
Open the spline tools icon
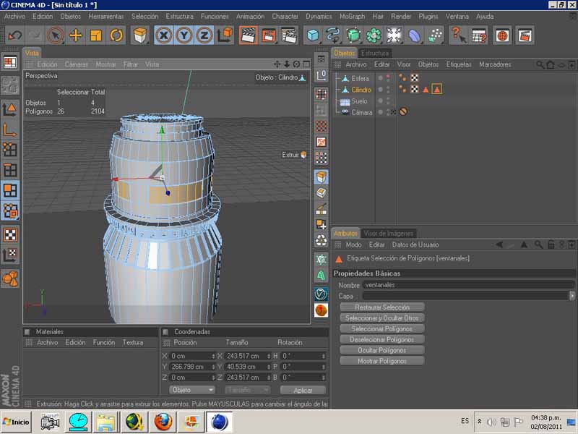tap(333, 35)
